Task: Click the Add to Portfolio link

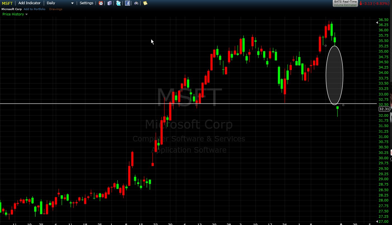Action: 34,9
